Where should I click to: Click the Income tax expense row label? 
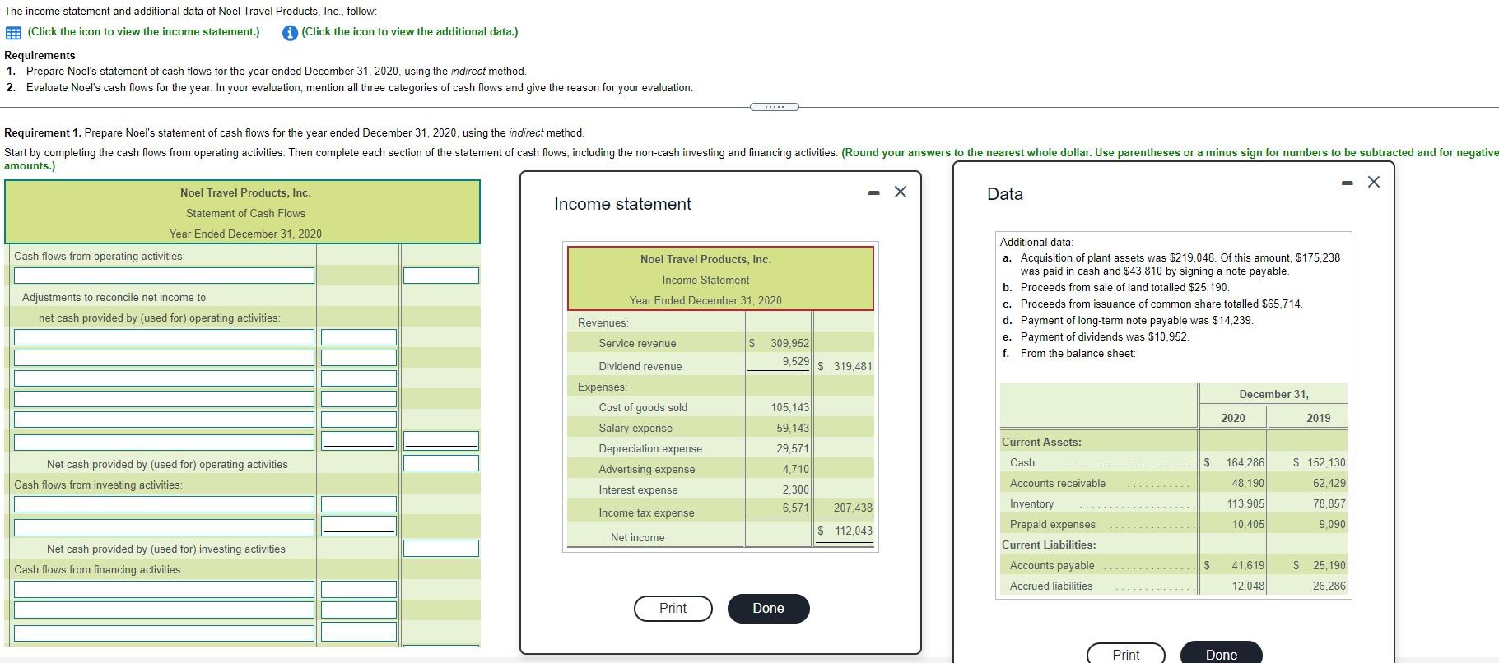[x=646, y=512]
